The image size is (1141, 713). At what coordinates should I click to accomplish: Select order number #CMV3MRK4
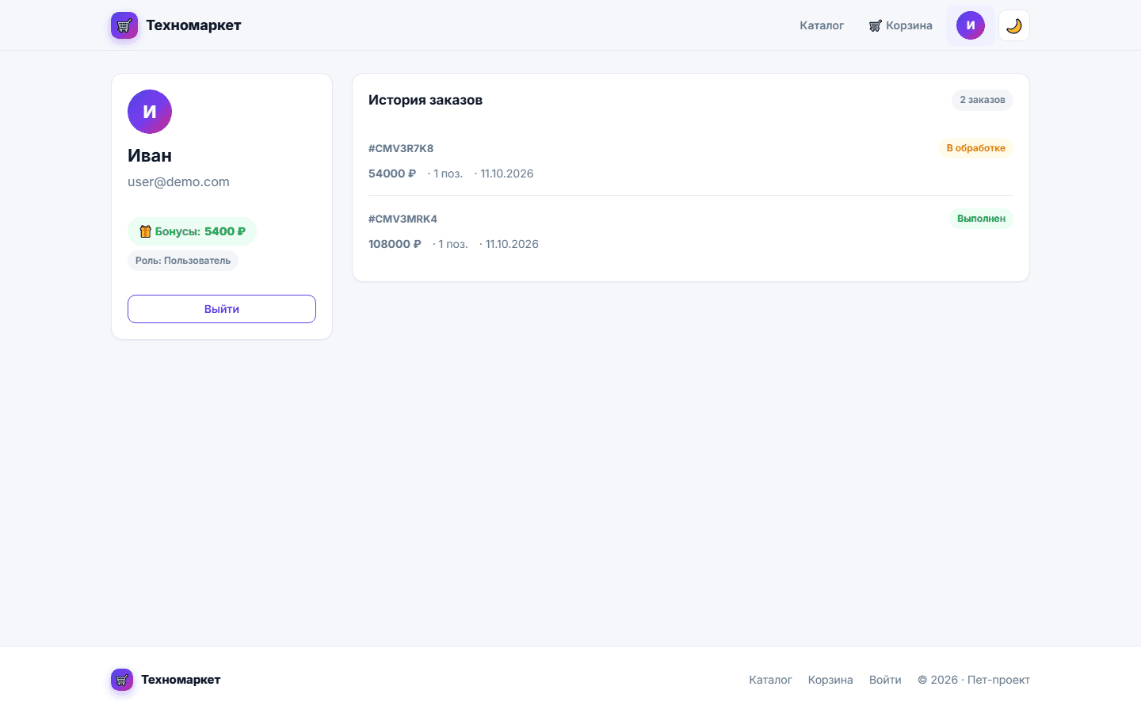[403, 219]
